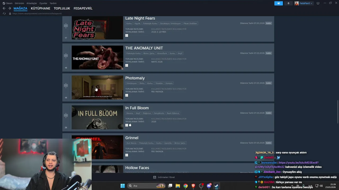The height and width of the screenshot is (190, 339).
Task: Click the Gerçeküstü tag under In Full Bloom
Action: [x=159, y=113]
